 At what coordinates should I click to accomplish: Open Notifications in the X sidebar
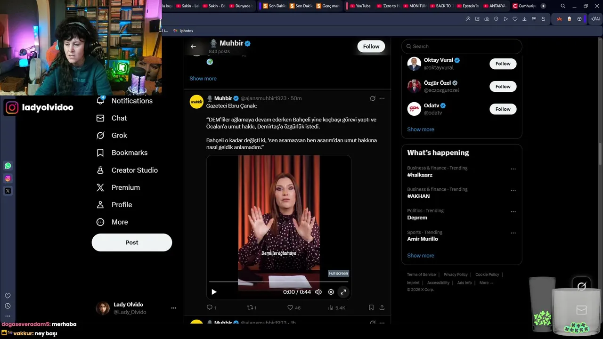(125, 101)
